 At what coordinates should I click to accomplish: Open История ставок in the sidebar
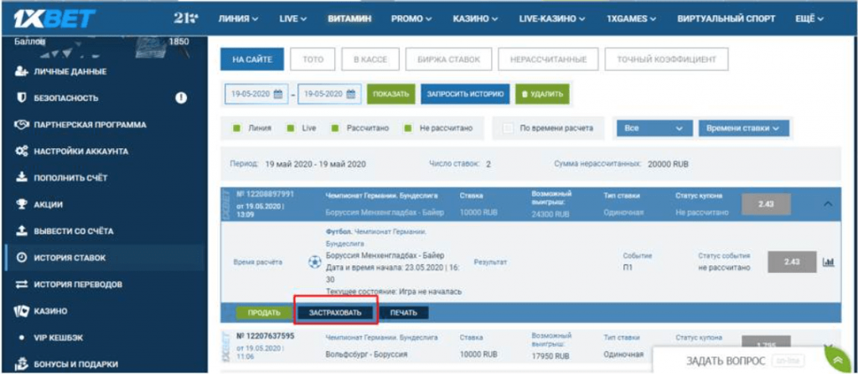coord(70,258)
